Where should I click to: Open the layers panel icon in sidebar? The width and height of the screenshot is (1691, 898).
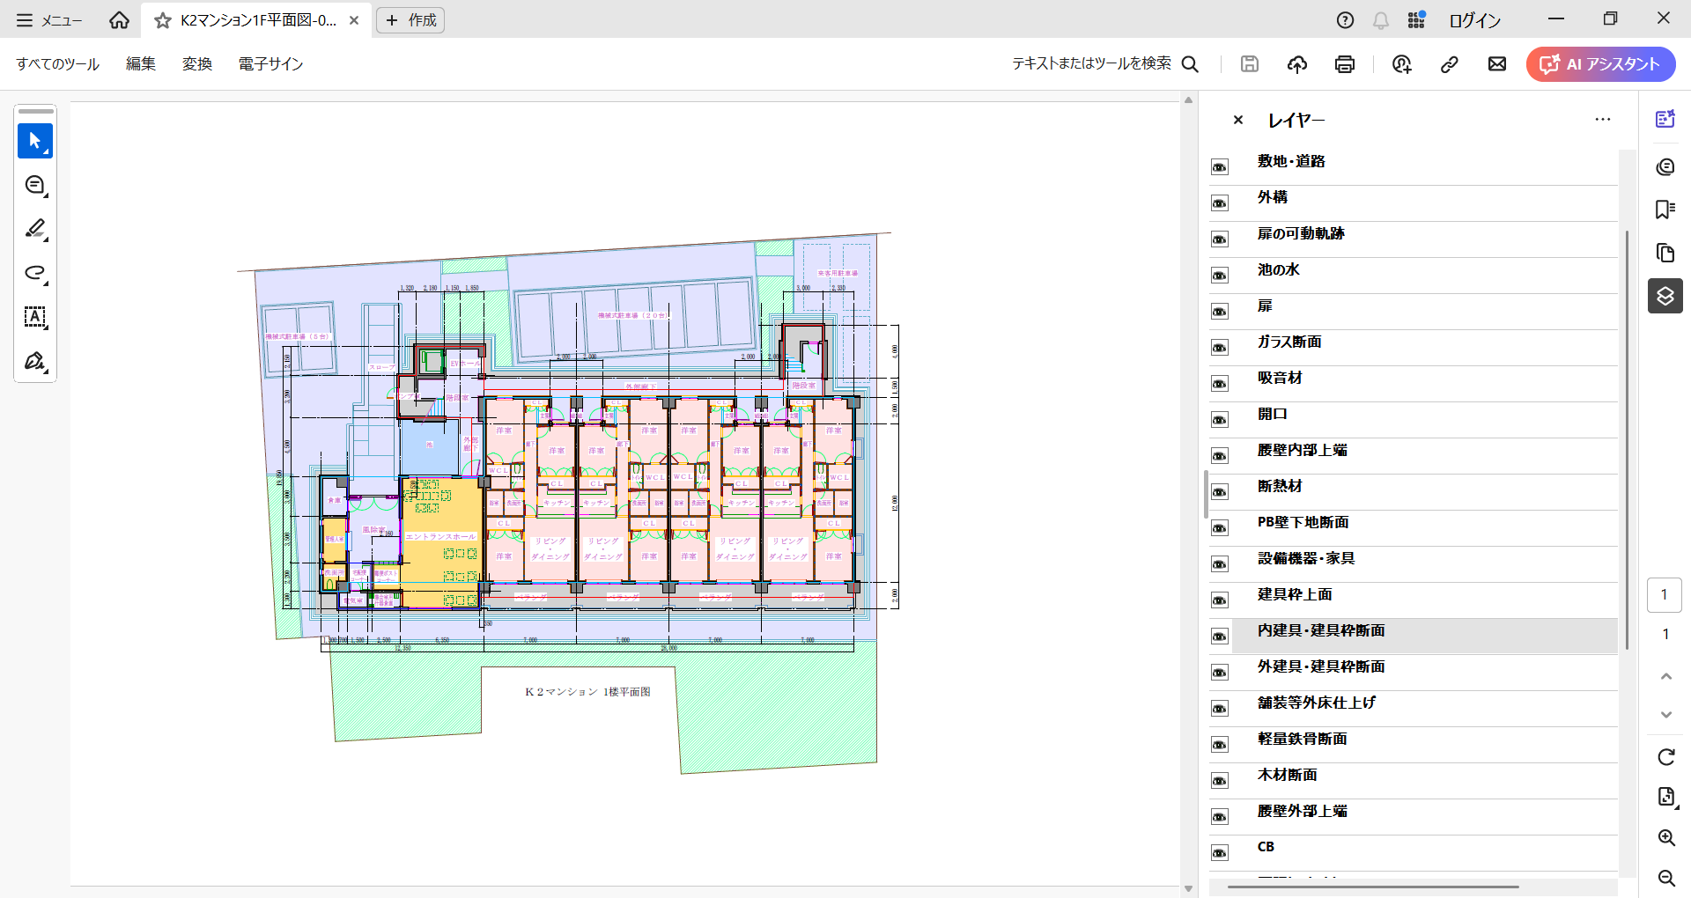[1665, 296]
